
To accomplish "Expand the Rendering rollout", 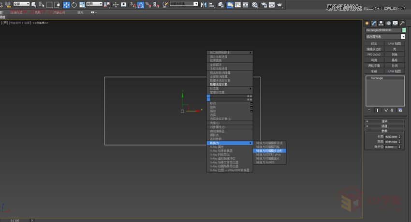I will coord(385,121).
